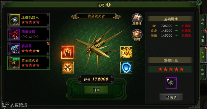Select 碧晶兽 in the pet list

pyautogui.click(x=29, y=48)
